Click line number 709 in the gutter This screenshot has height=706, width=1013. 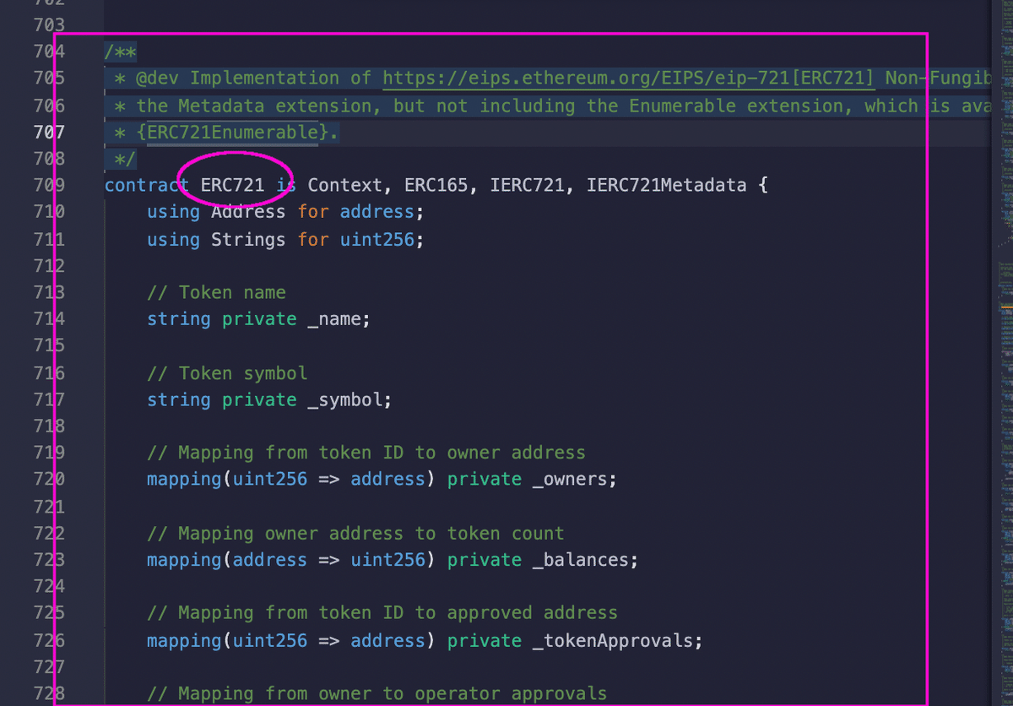49,185
